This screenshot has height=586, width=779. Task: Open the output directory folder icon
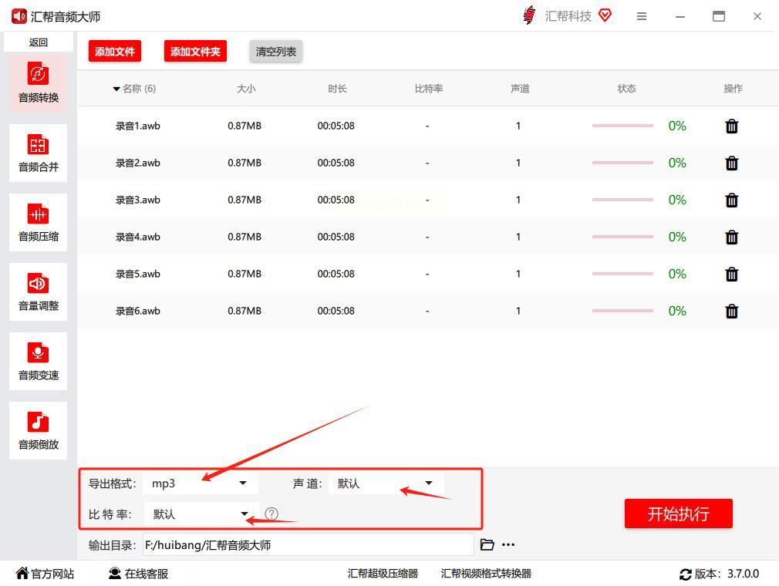(487, 545)
